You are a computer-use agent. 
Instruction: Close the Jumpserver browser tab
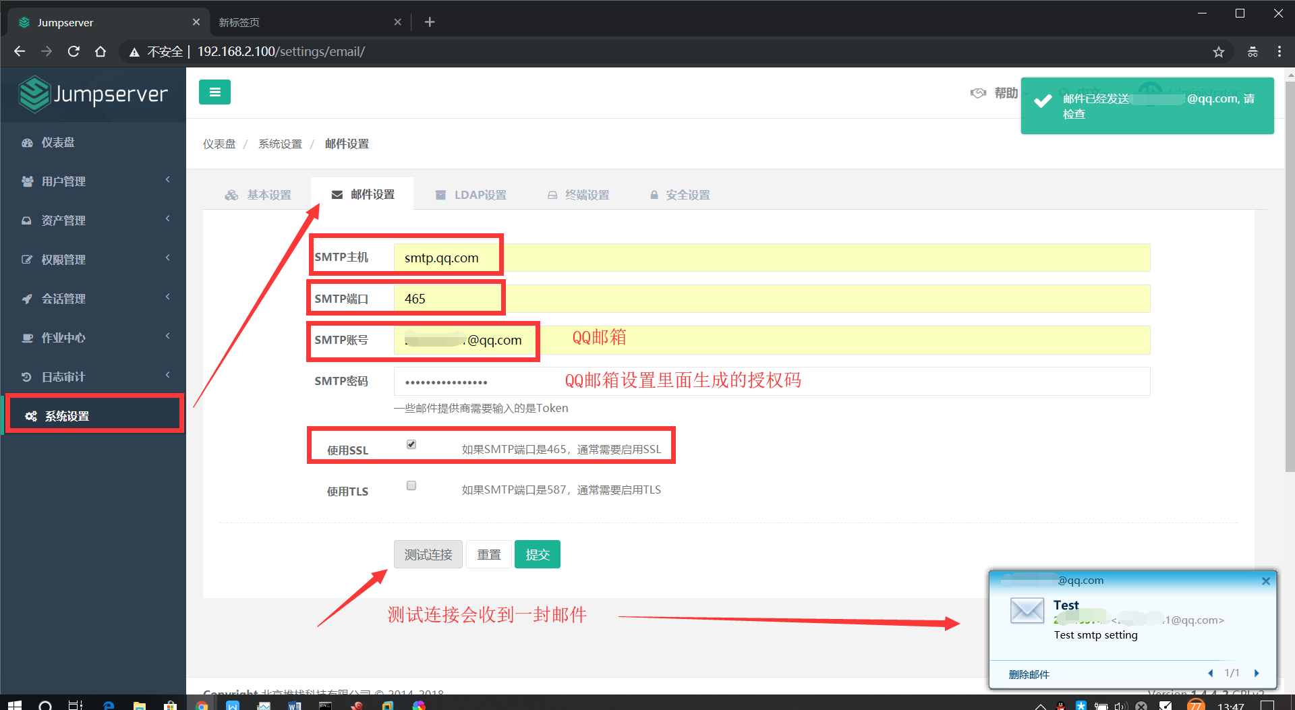coord(196,22)
